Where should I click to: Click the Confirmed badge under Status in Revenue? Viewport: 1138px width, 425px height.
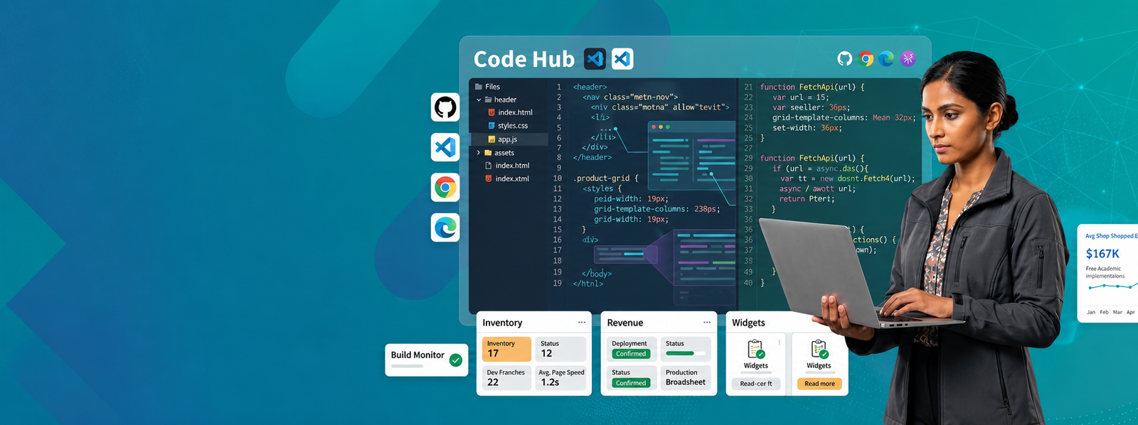click(x=631, y=383)
